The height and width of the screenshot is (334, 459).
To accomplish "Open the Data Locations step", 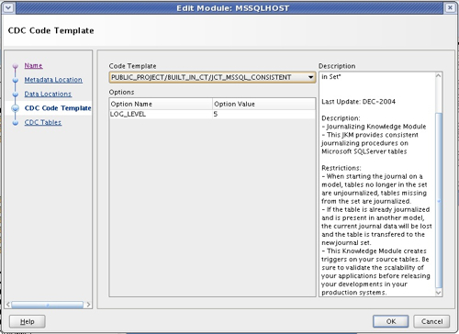I will [x=48, y=94].
